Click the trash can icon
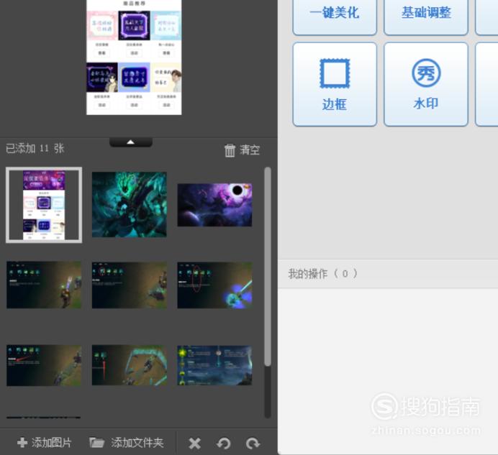Image resolution: width=498 pixels, height=455 pixels. [230, 150]
